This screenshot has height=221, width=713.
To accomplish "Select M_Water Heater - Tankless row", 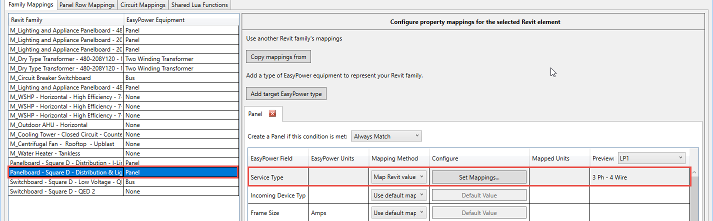I will [x=66, y=153].
